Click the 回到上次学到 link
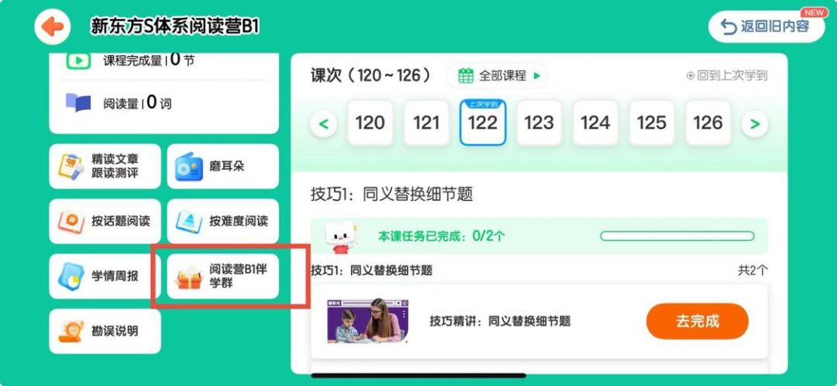Image resolution: width=837 pixels, height=386 pixels. [727, 76]
